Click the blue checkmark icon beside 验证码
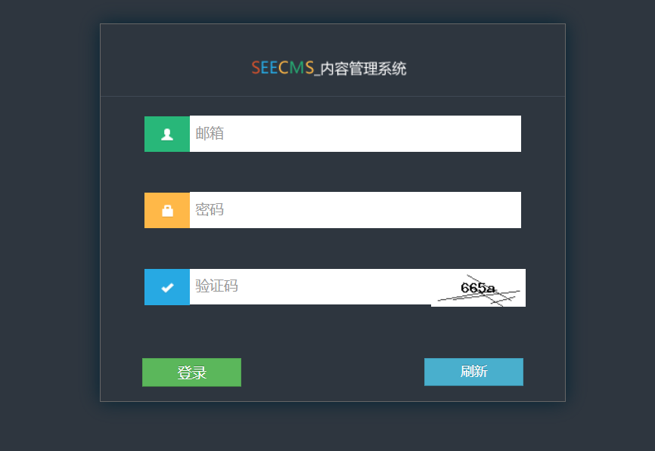Screen dimensions: 655x451 pyautogui.click(x=167, y=287)
